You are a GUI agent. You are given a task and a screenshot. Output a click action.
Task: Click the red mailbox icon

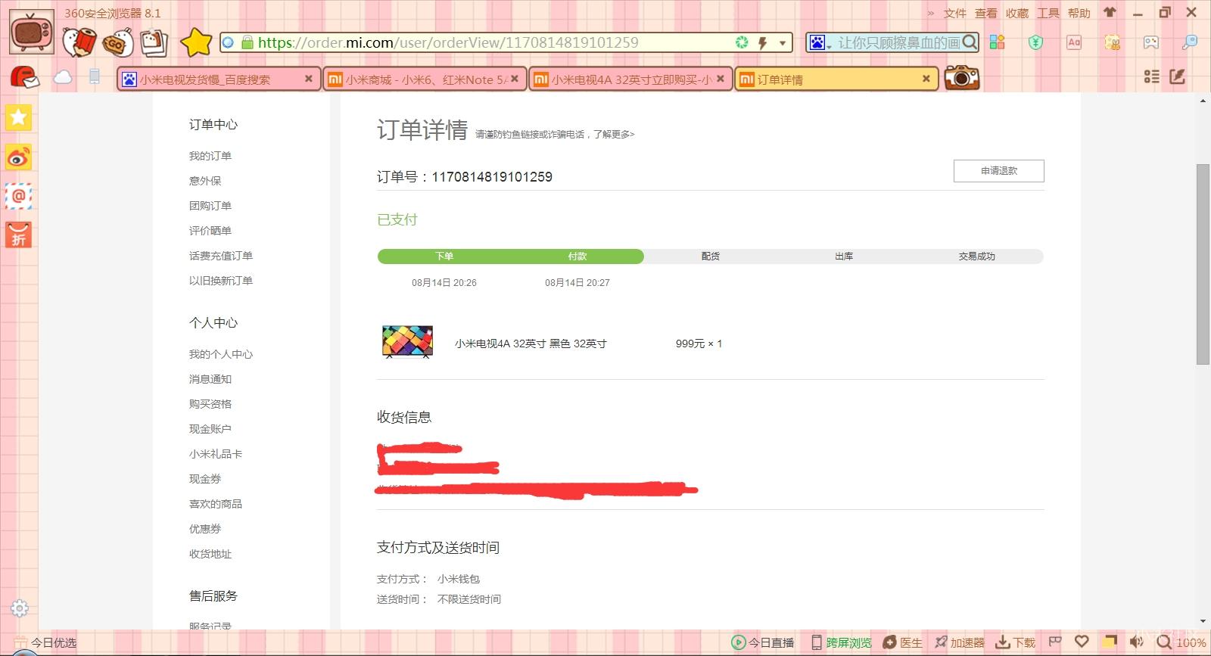click(x=25, y=76)
